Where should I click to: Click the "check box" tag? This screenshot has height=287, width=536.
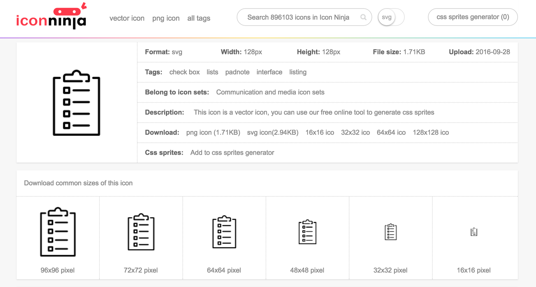185,72
